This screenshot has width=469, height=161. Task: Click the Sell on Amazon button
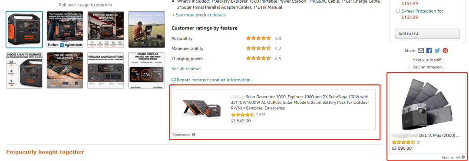[427, 67]
